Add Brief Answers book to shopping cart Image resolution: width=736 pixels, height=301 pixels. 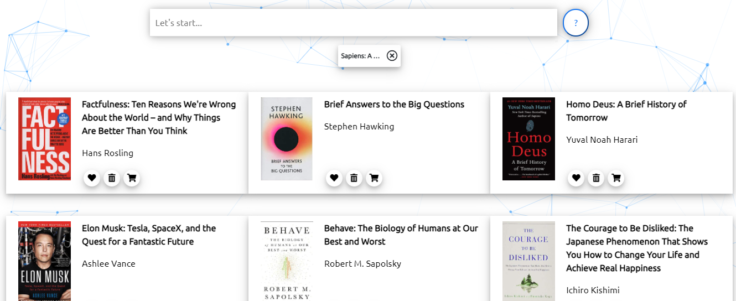pyautogui.click(x=374, y=178)
